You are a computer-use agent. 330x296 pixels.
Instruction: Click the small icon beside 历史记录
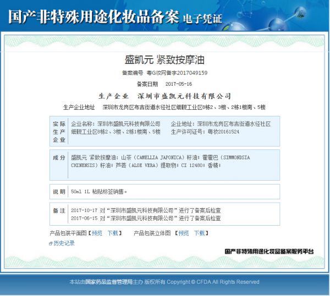click(51, 243)
